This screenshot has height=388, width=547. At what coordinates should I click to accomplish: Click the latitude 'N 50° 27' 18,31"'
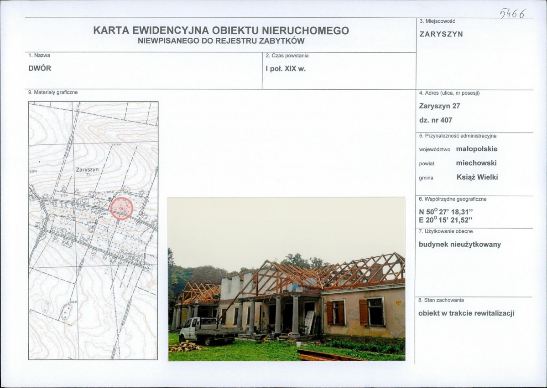coord(445,212)
